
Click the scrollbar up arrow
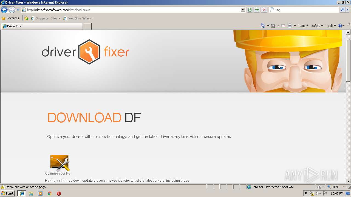[348, 33]
